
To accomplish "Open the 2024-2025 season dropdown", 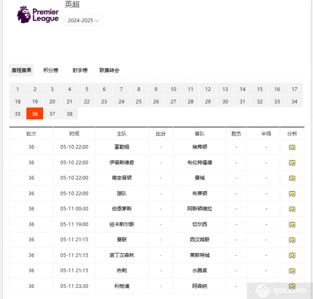I will [x=83, y=20].
